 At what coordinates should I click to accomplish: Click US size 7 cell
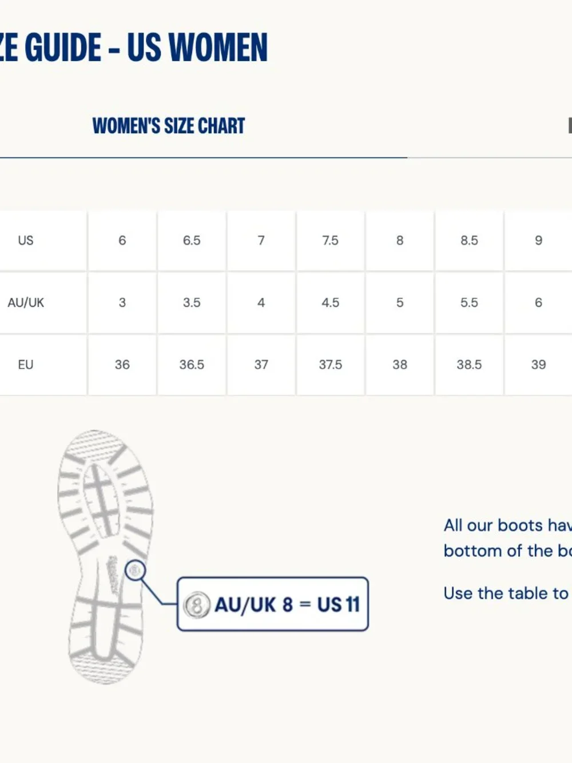261,240
